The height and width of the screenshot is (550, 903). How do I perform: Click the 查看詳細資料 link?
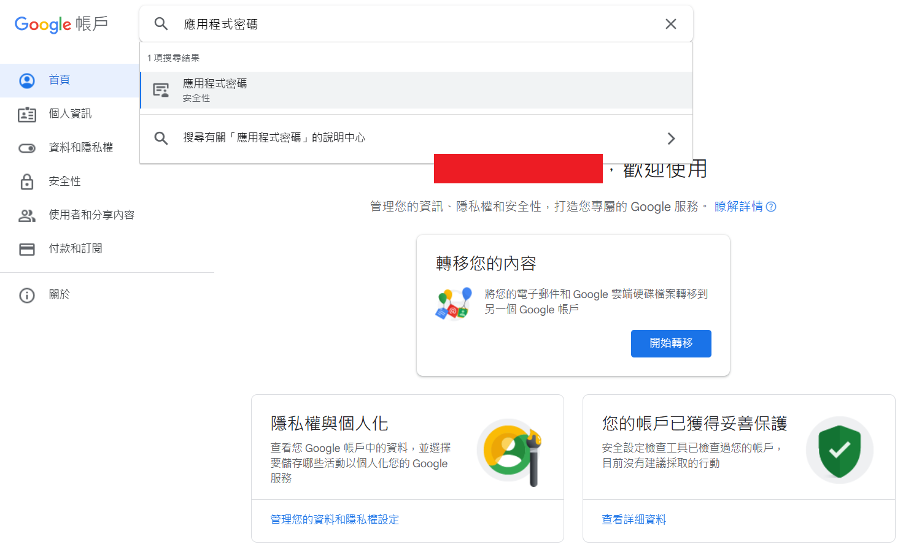[634, 519]
